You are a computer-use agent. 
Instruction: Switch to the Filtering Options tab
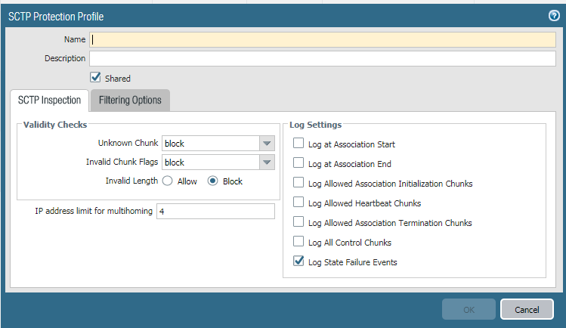pos(130,101)
